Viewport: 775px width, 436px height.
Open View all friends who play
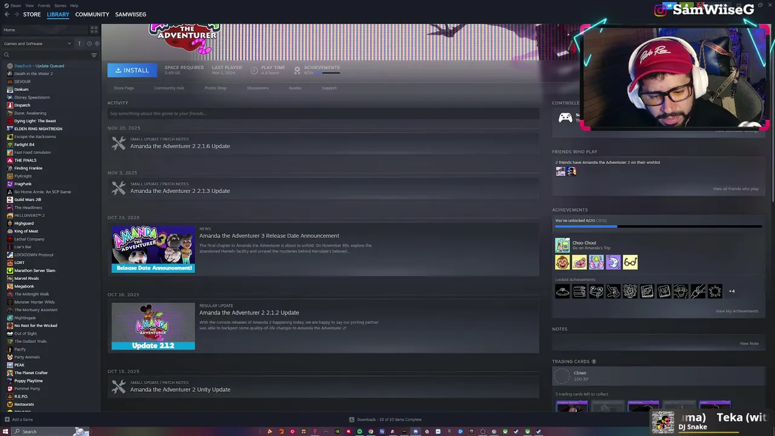pyautogui.click(x=736, y=189)
